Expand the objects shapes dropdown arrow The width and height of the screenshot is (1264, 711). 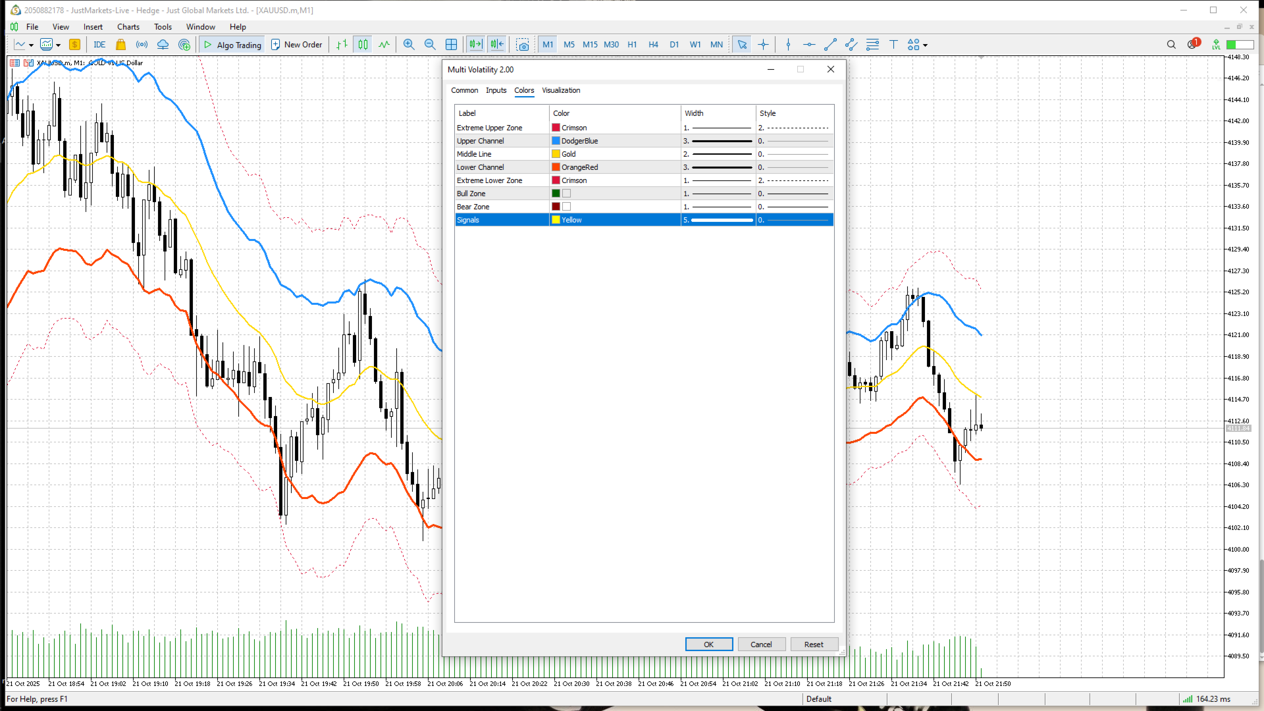(x=926, y=45)
